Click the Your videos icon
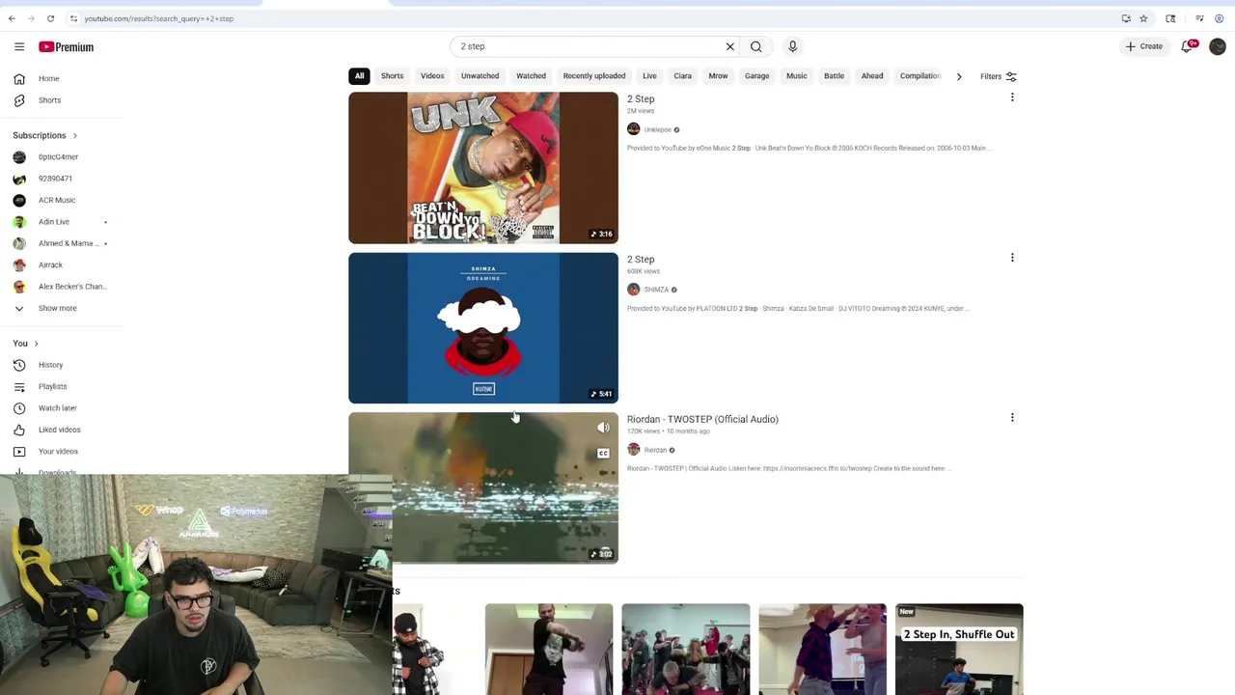This screenshot has width=1235, height=695. 19,451
